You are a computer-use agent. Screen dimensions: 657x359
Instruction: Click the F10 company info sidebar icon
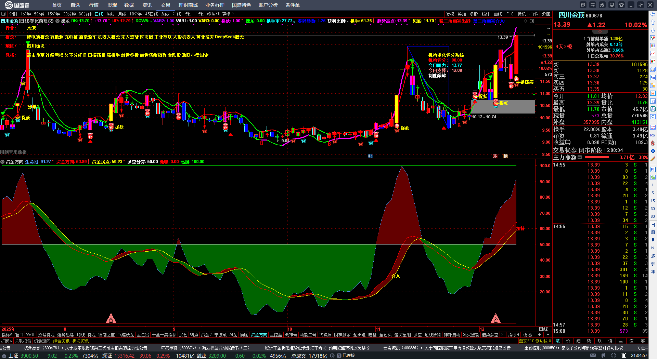coord(653,78)
